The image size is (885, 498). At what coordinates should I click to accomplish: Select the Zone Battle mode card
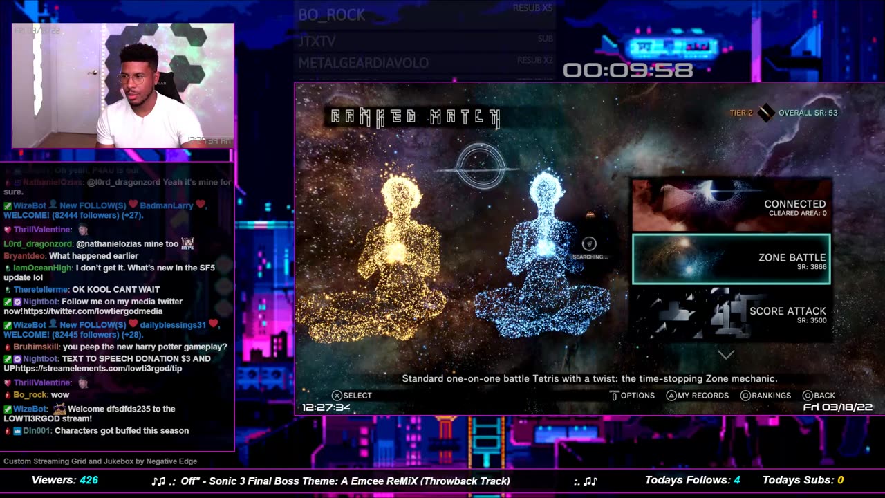pos(732,259)
